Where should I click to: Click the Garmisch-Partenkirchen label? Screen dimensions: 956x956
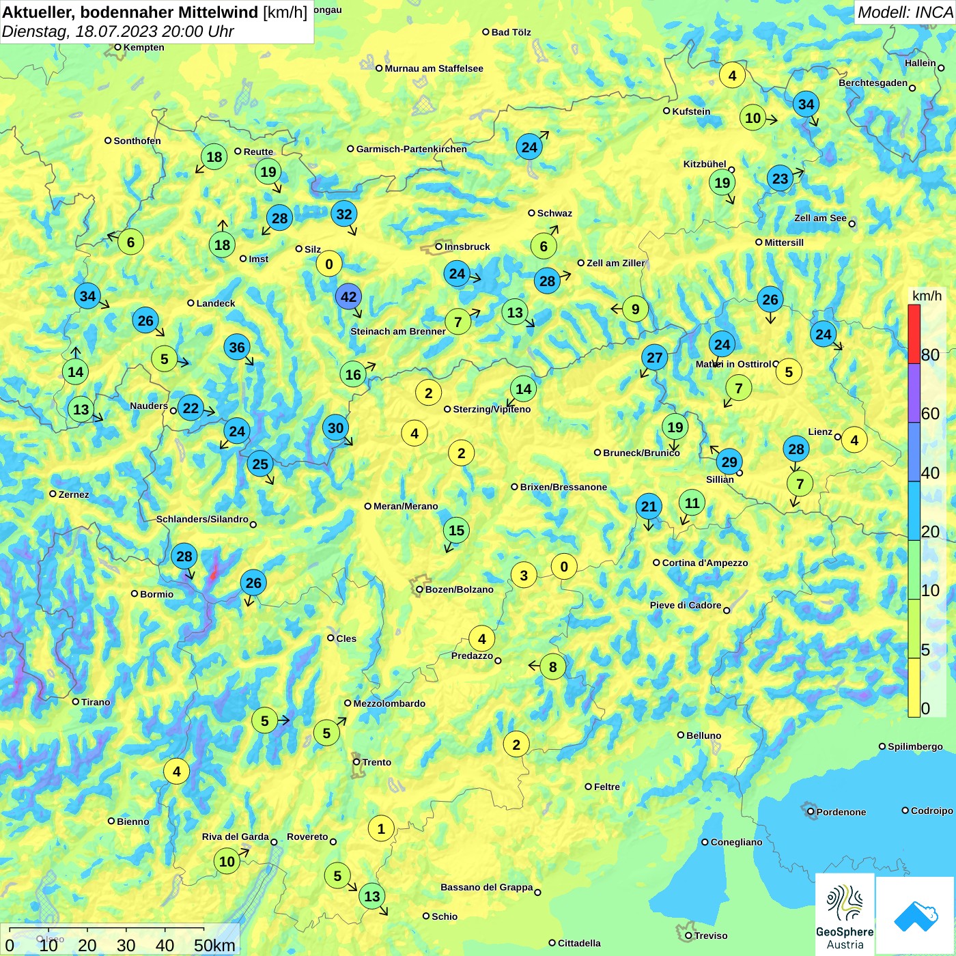click(x=412, y=149)
